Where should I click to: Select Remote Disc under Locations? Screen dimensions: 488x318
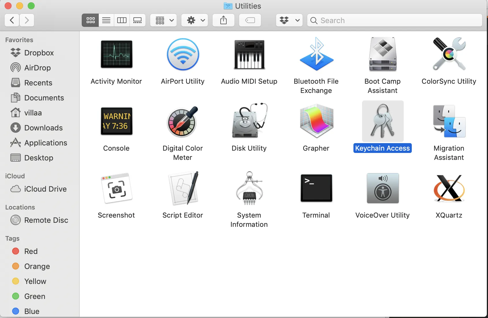click(x=40, y=220)
